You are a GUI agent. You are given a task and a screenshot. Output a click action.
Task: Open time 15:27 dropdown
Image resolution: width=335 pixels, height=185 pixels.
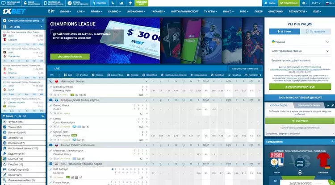point(316,3)
